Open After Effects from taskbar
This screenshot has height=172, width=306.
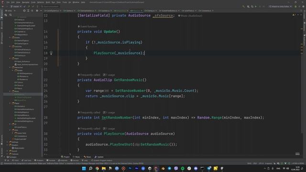[137, 168]
